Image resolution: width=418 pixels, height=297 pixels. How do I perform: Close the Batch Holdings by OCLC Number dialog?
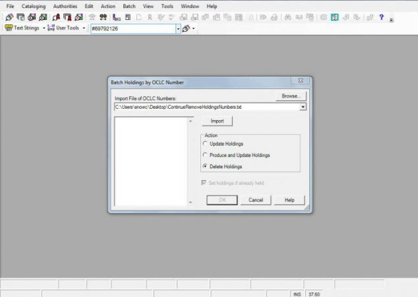301,81
